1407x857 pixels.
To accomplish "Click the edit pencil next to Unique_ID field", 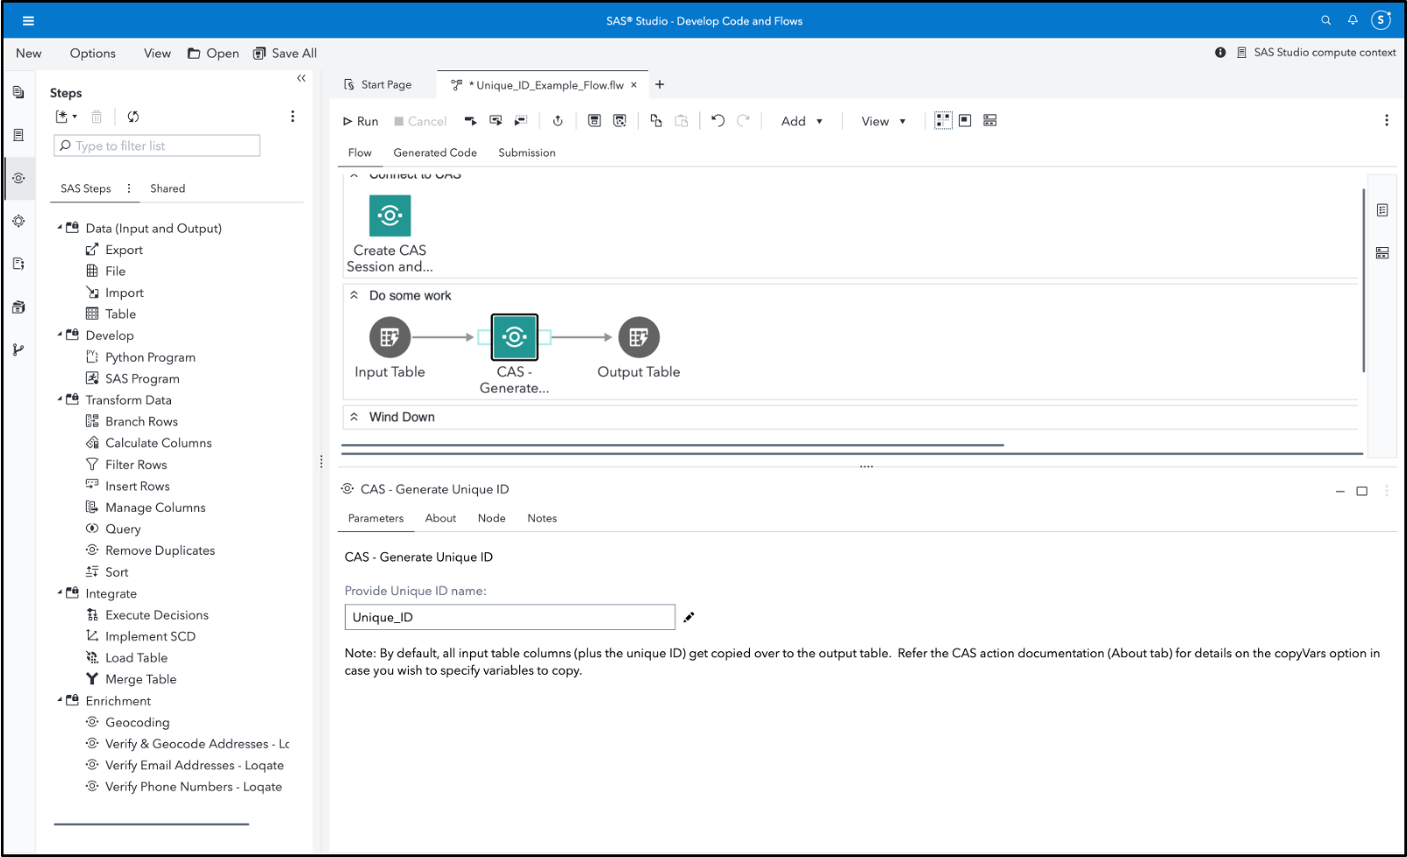I will coord(689,618).
